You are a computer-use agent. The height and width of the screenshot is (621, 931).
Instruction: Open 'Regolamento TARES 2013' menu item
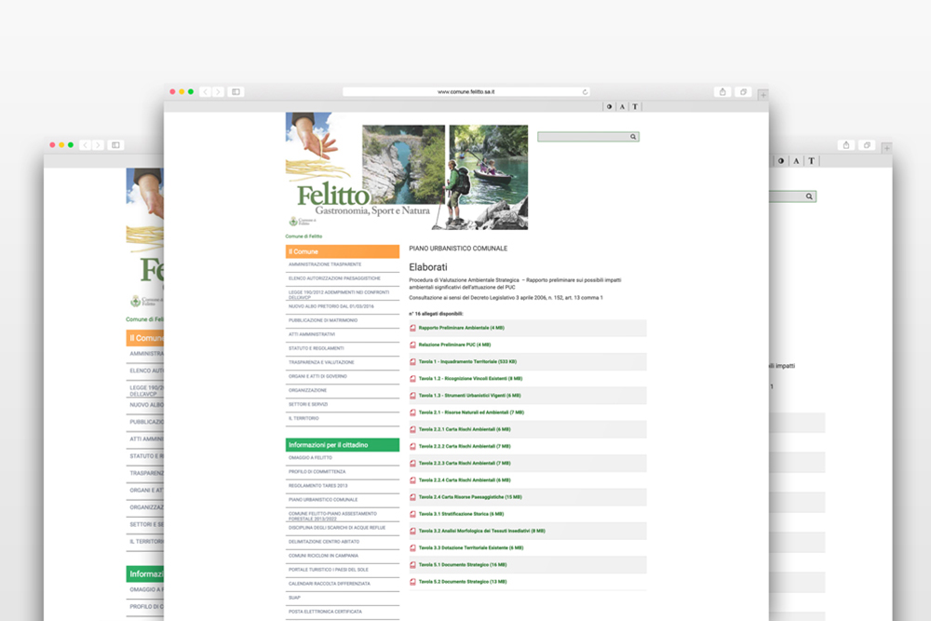318,486
